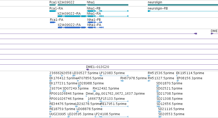The height and width of the screenshot is (118, 218).
Task: Click the SD02521.5prime EST label
Action: (x=169, y=88)
